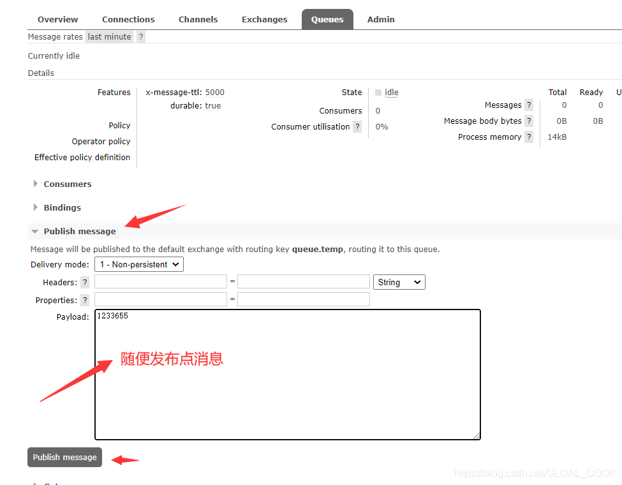This screenshot has width=622, height=485.
Task: Go to the Channels tab
Action: [x=198, y=19]
